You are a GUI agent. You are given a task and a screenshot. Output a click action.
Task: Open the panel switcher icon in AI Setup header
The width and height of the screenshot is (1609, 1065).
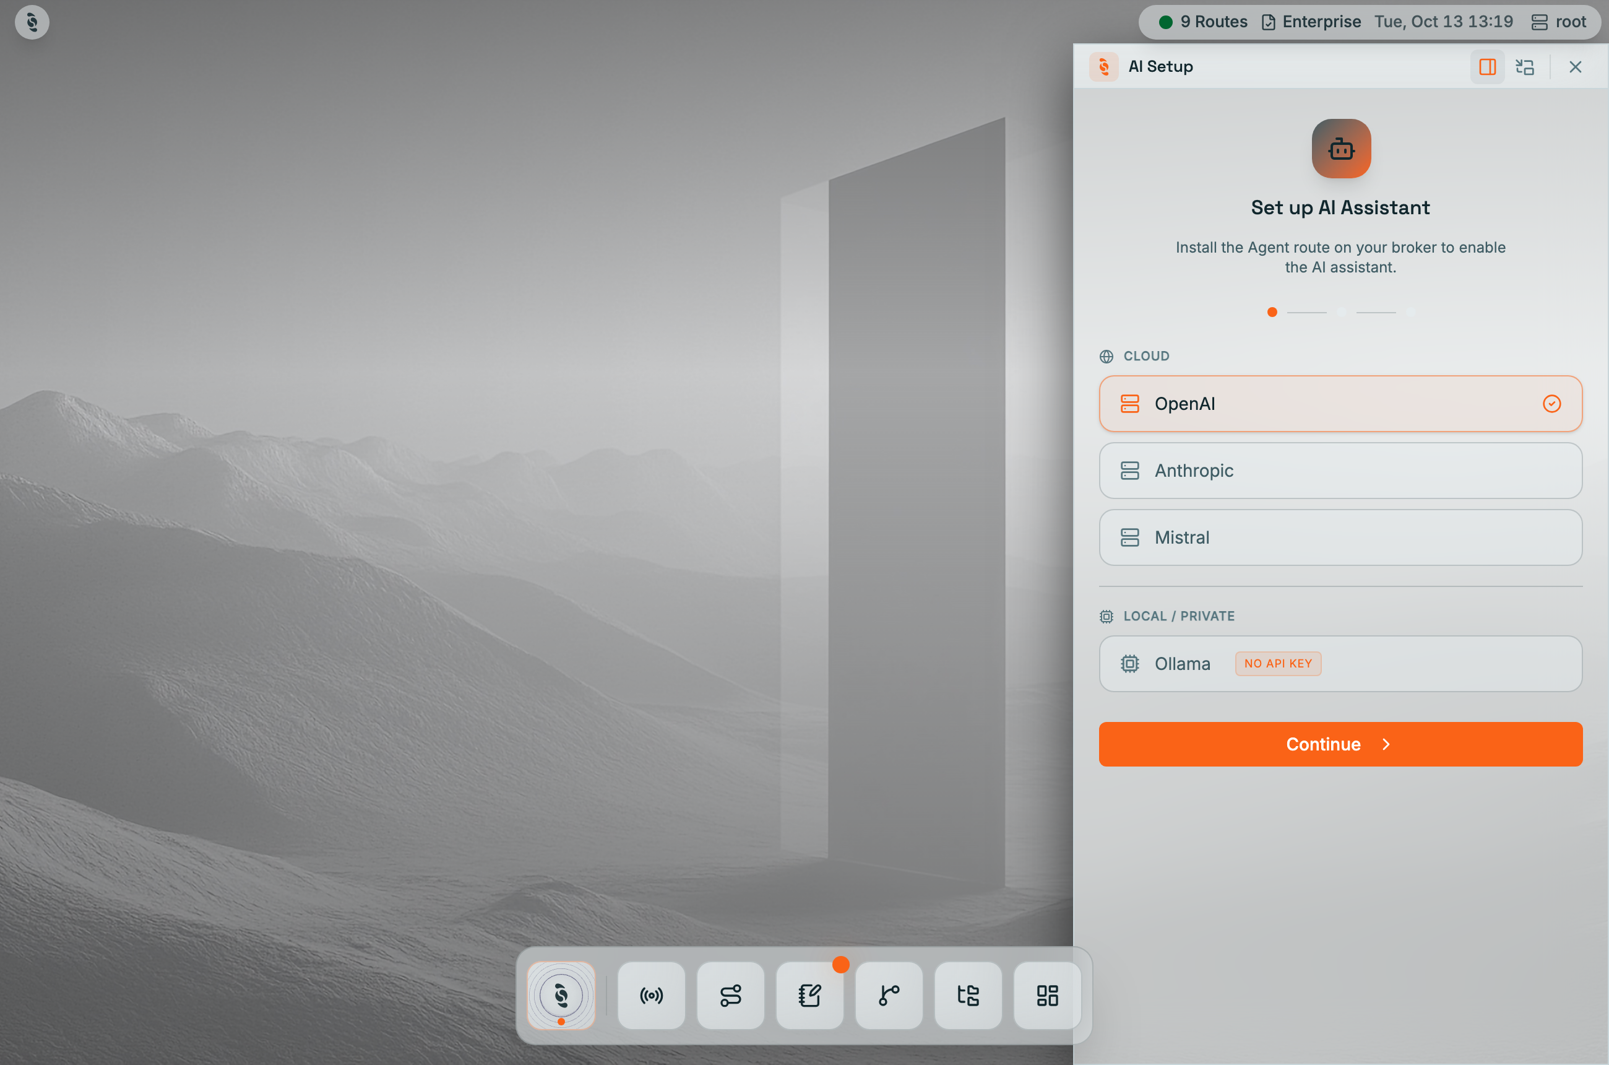(1525, 67)
